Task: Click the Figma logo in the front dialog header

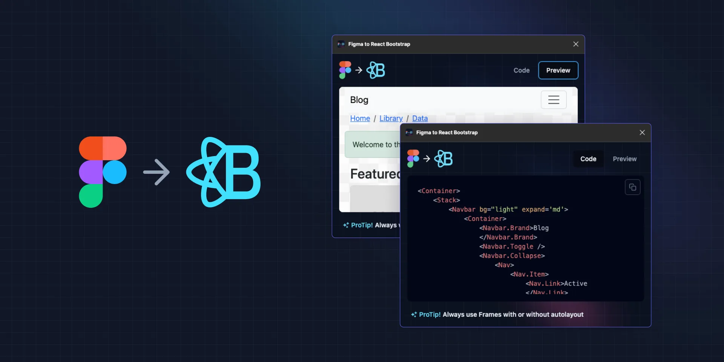Action: point(413,158)
